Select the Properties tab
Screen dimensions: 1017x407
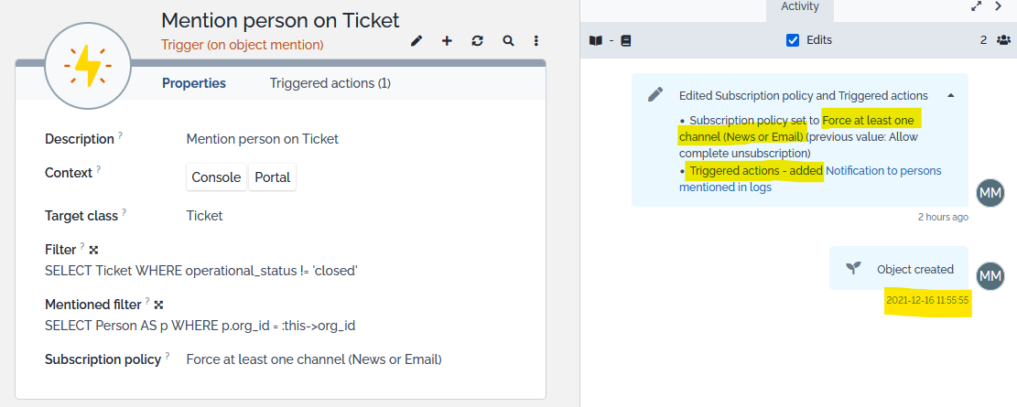click(x=194, y=83)
